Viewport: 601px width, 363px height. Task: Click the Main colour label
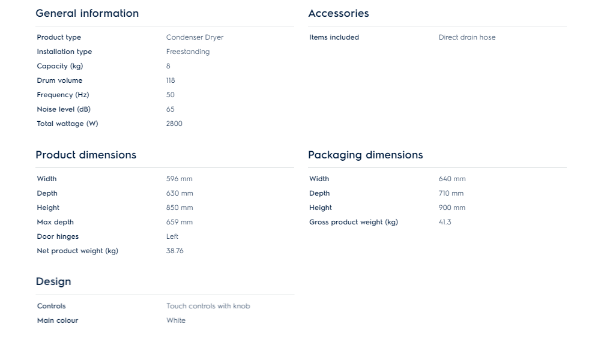point(58,320)
